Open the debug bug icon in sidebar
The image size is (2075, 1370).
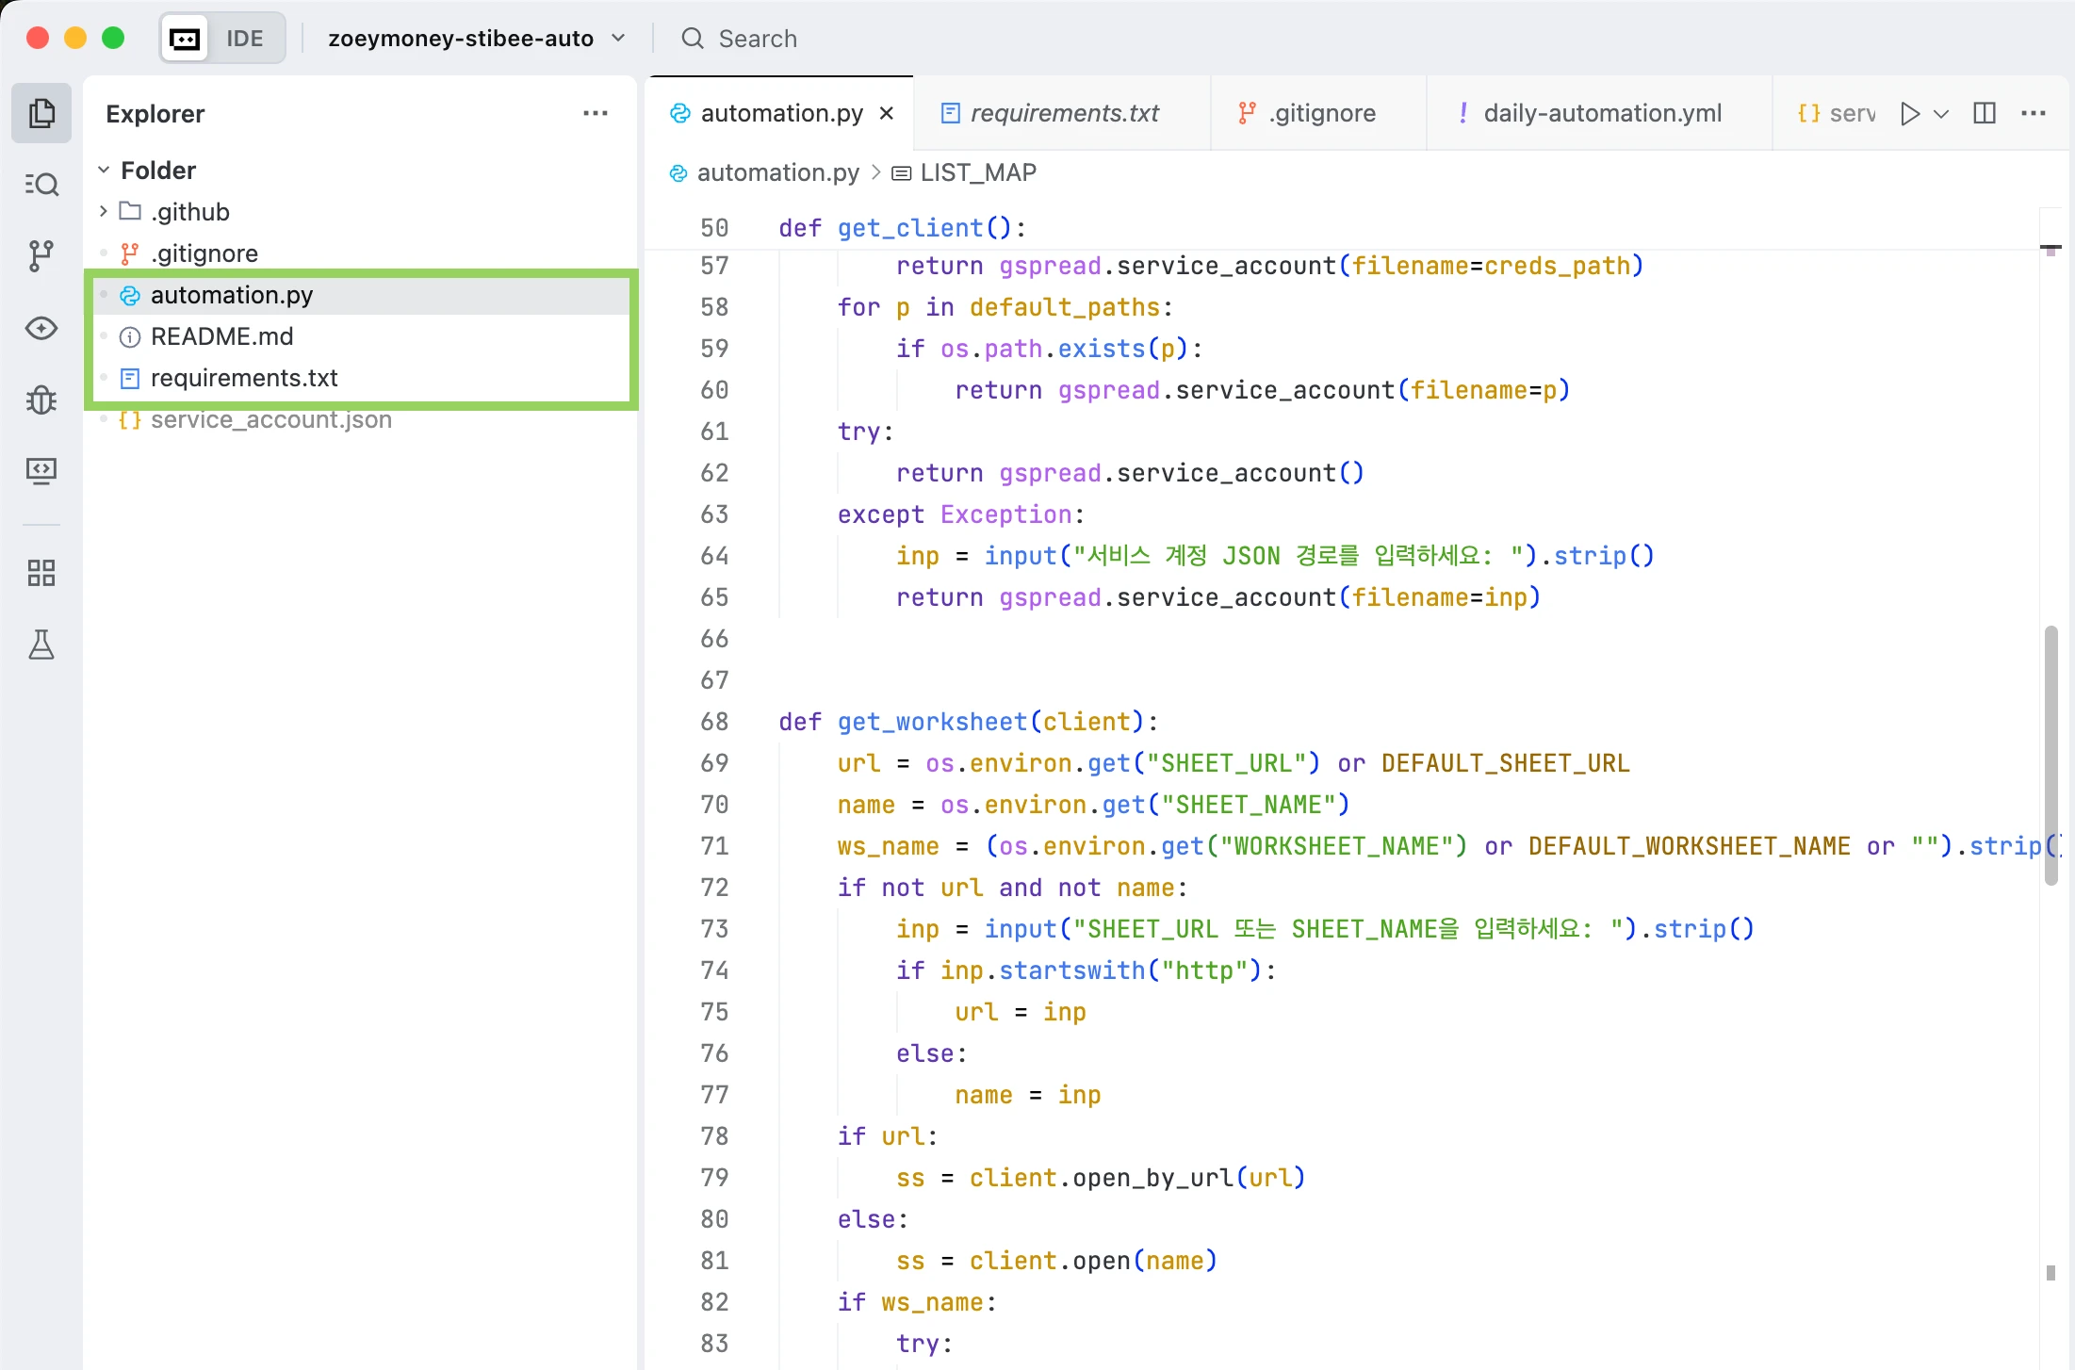(41, 400)
